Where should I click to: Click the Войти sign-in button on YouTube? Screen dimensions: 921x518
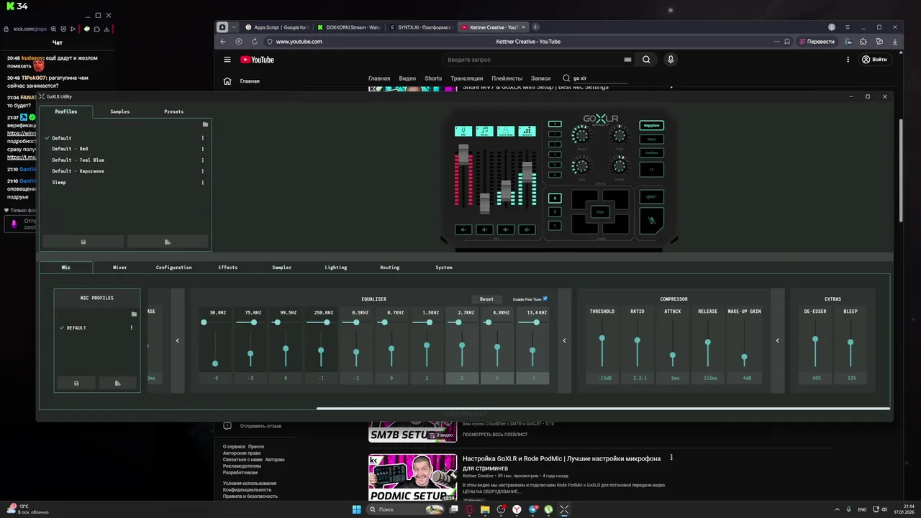coord(874,60)
